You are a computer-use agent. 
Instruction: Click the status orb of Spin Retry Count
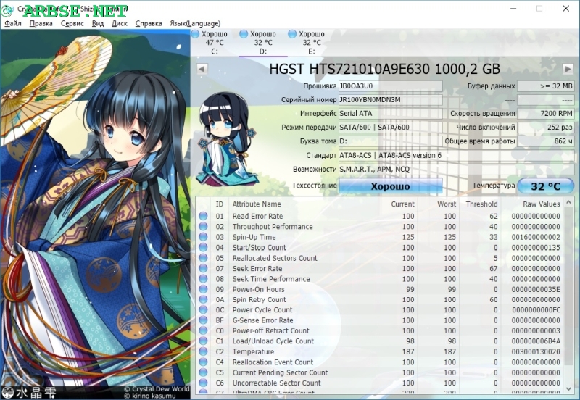click(x=203, y=299)
